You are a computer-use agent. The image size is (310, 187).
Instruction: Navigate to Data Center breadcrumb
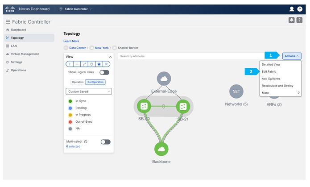78,48
